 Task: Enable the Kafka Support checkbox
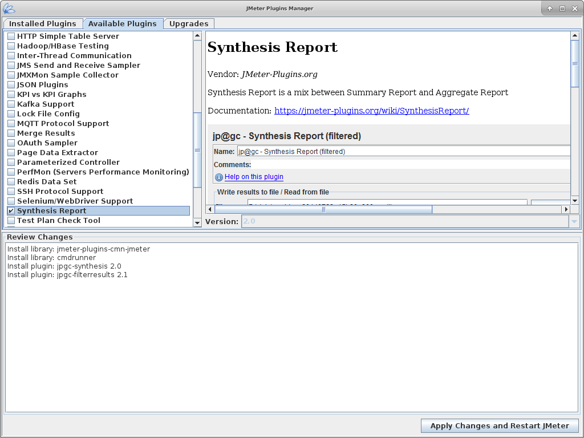pyautogui.click(x=11, y=104)
